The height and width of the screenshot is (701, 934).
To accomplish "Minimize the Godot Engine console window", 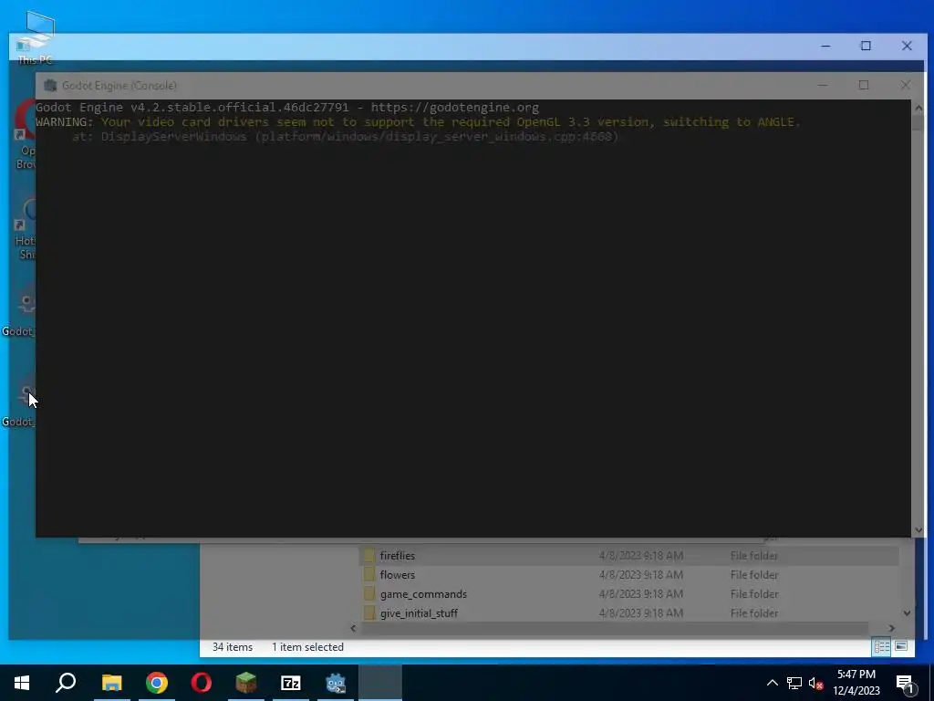I will [x=823, y=85].
